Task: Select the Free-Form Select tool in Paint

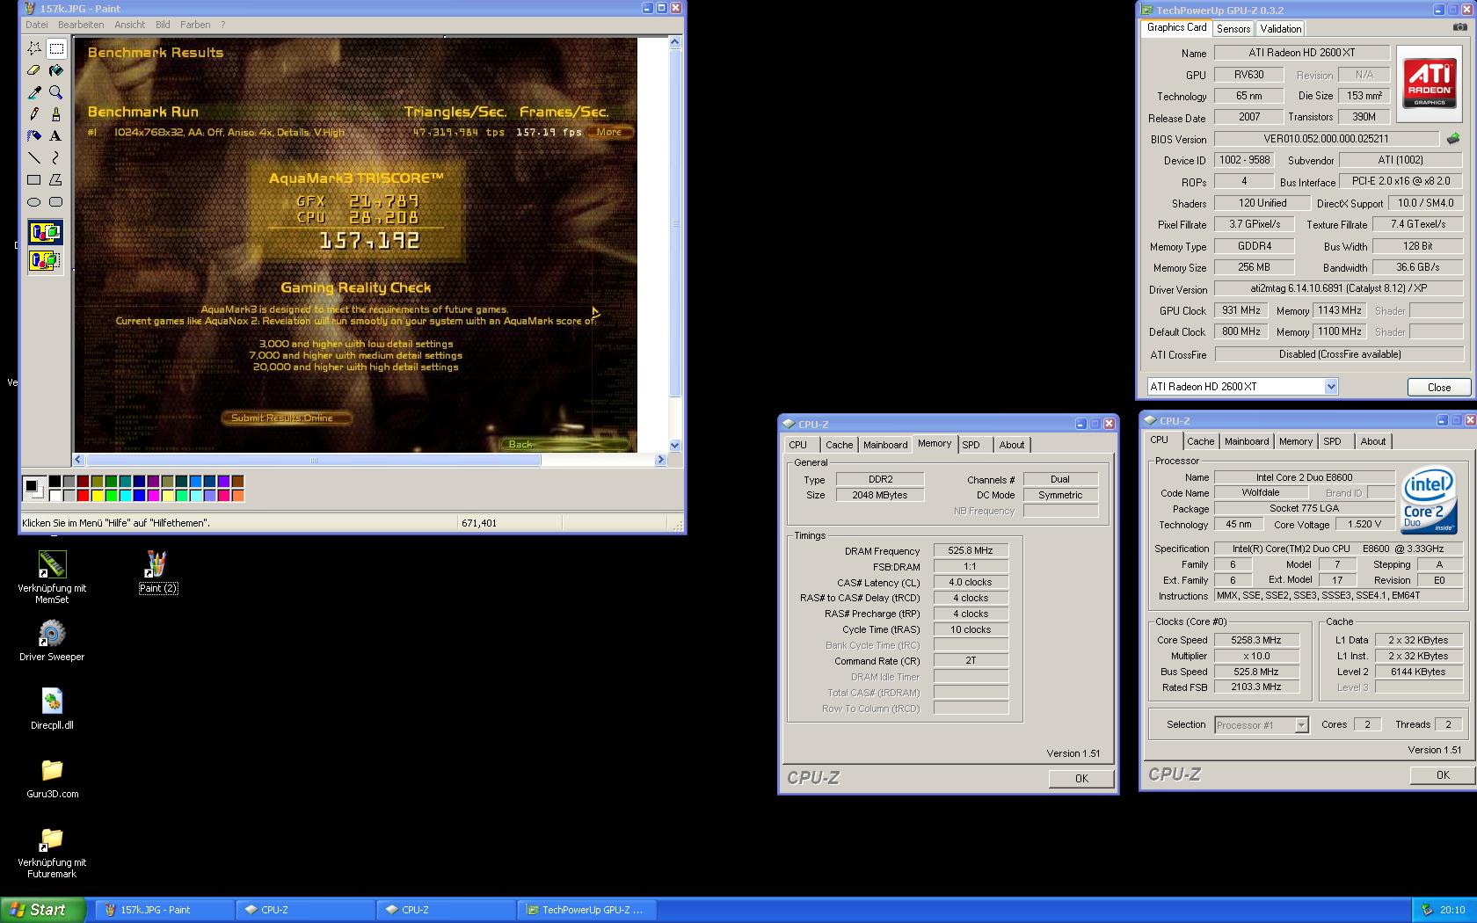Action: coord(34,48)
